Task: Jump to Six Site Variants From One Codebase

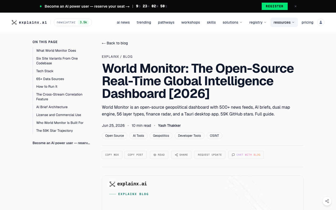Action: click(x=57, y=61)
